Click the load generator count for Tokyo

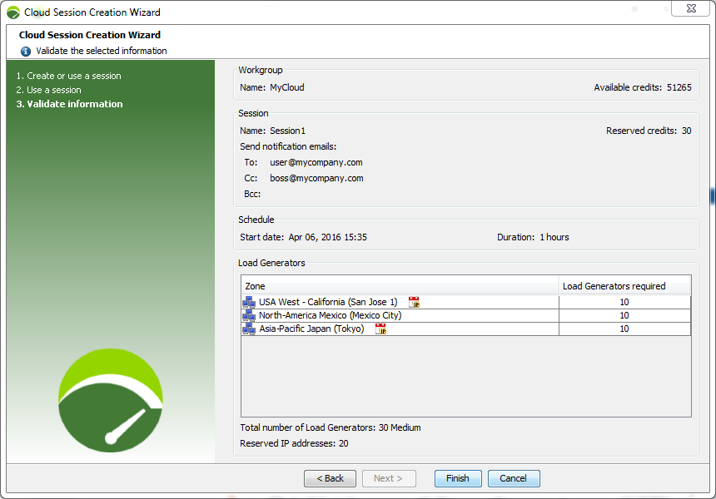tap(624, 329)
